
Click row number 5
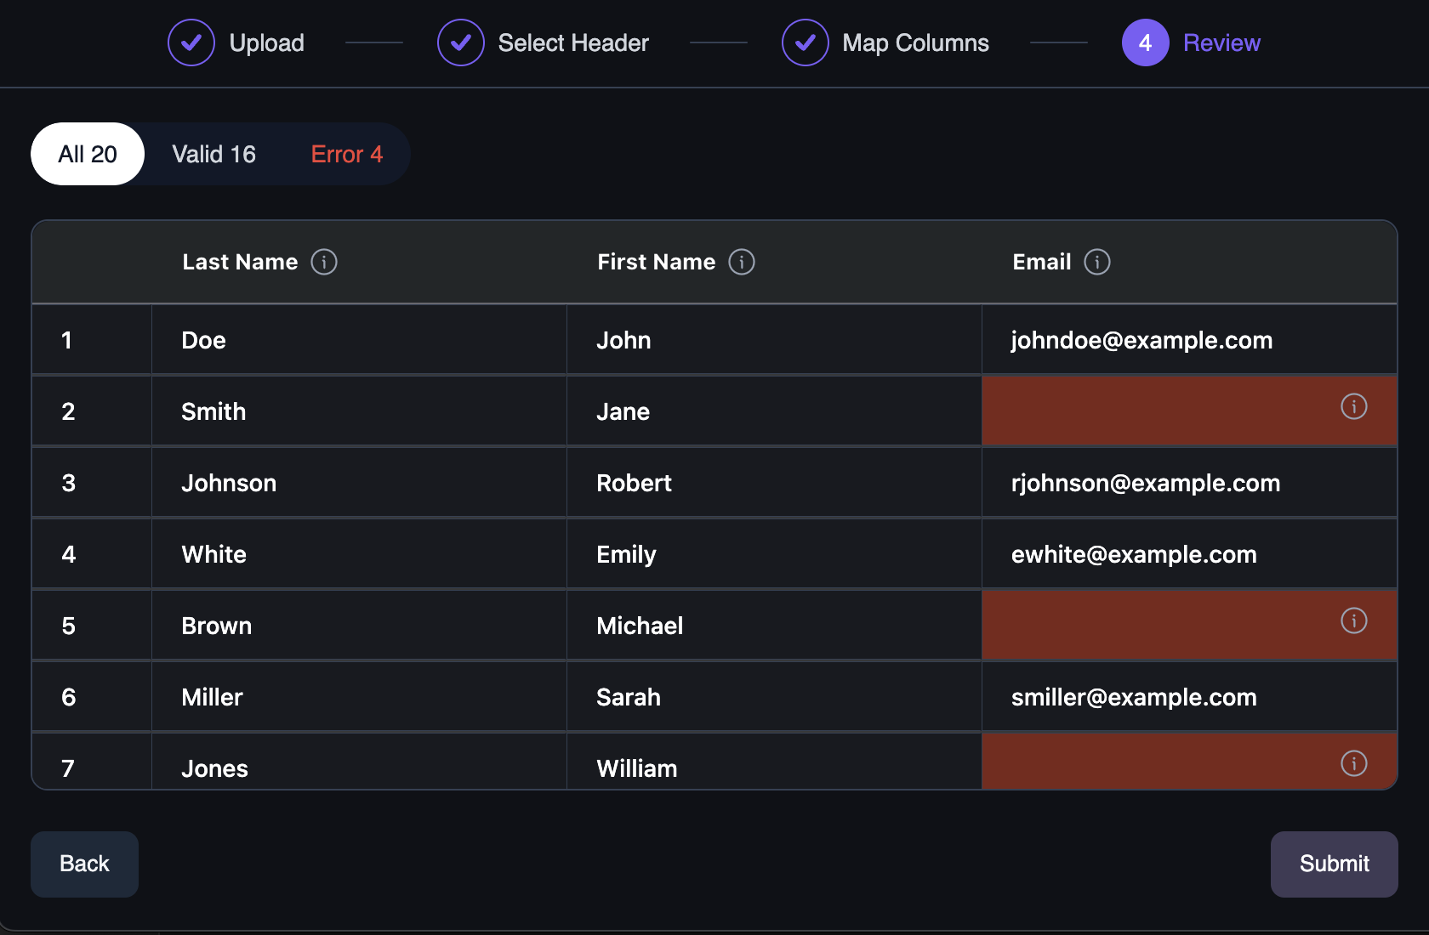[x=92, y=626]
